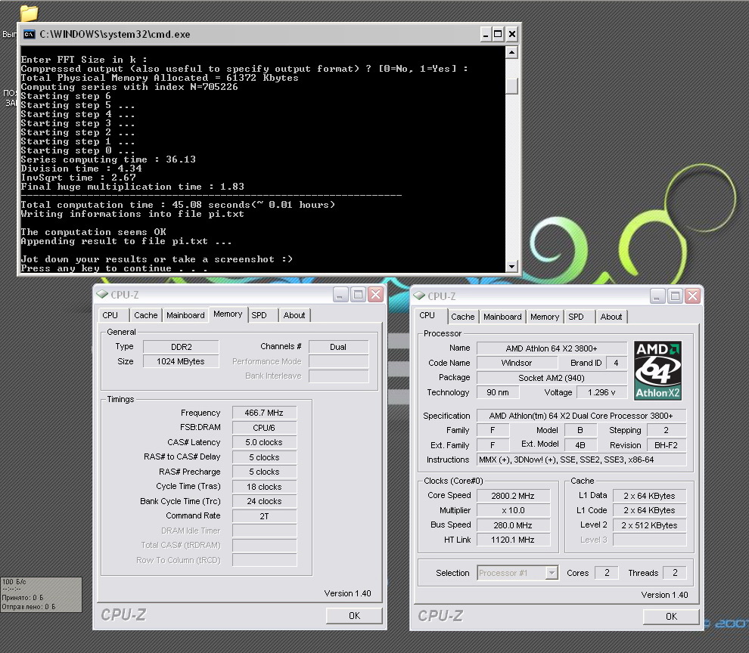The width and height of the screenshot is (749, 653).
Task: Click Bank Cycle Time value 24 clocks
Action: 264,501
